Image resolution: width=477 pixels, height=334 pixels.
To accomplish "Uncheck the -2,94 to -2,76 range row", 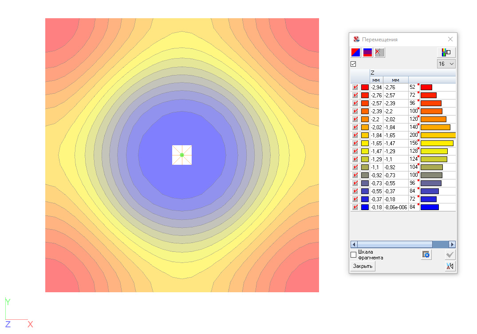I will (x=355, y=87).
